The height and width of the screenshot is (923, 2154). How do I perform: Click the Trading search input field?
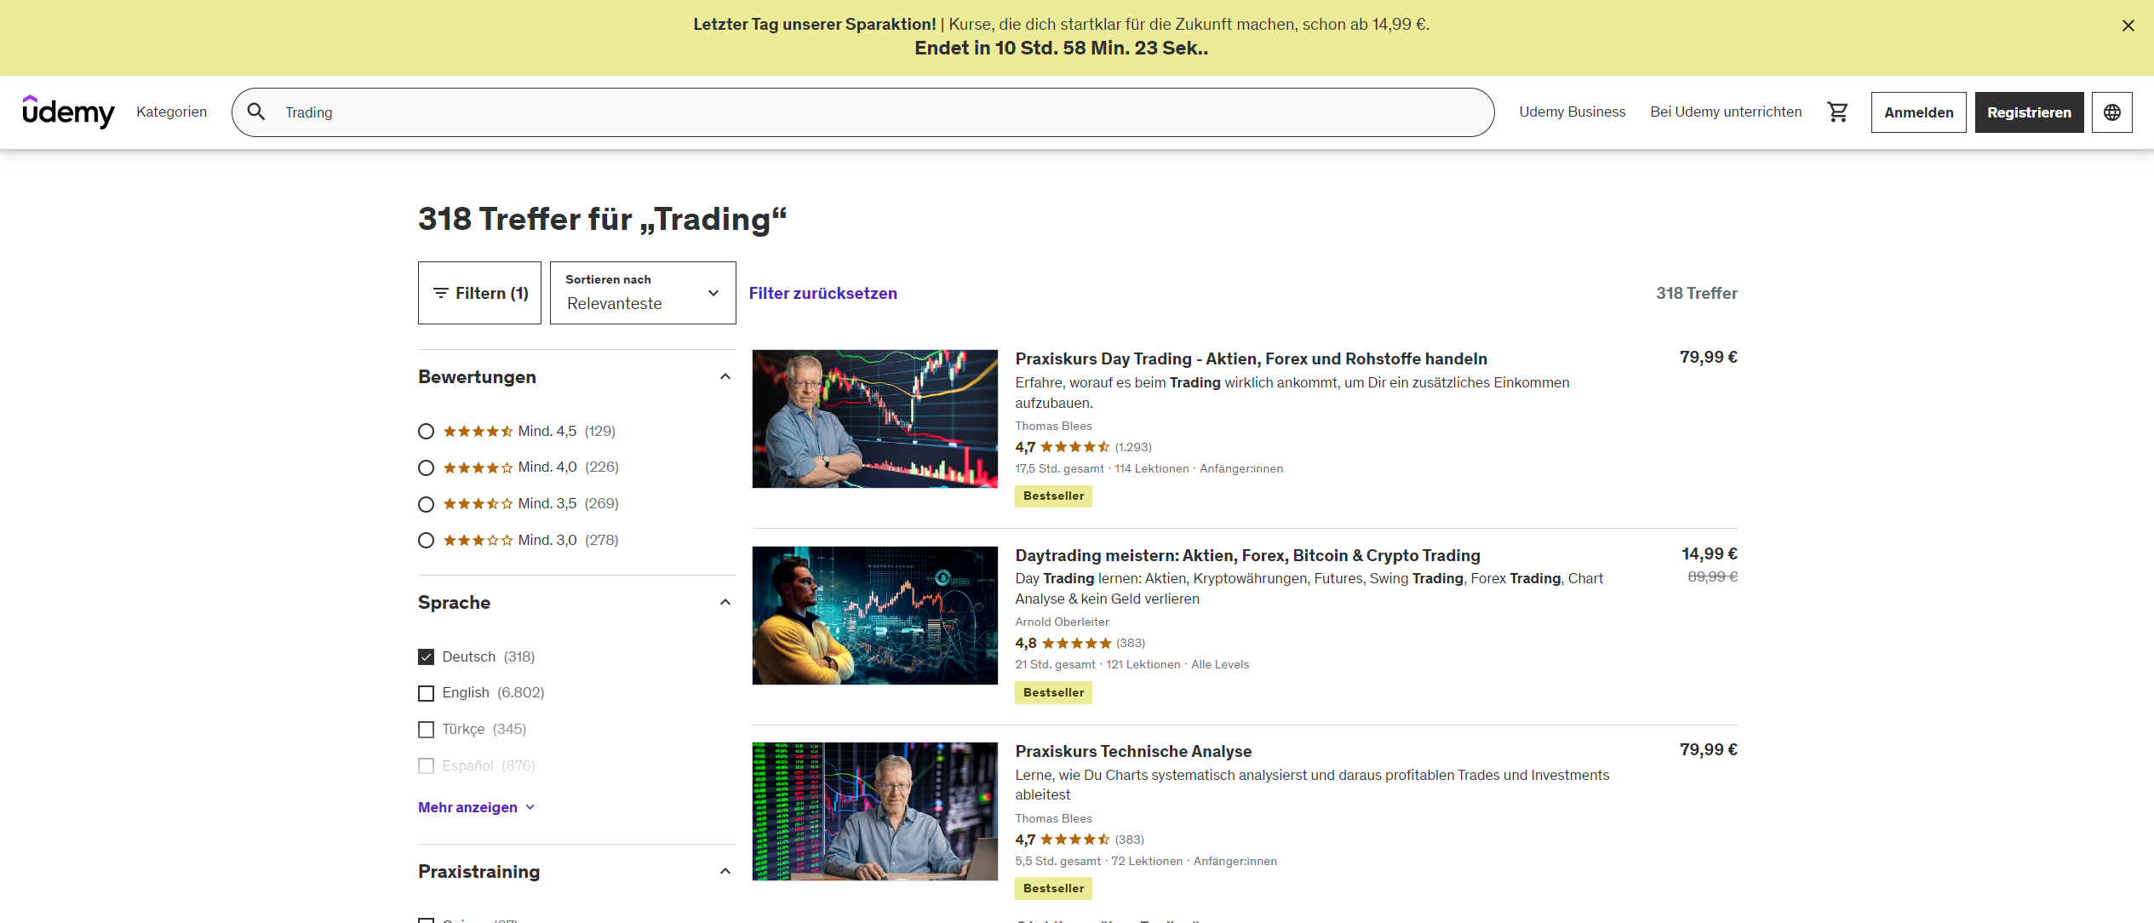(x=851, y=112)
